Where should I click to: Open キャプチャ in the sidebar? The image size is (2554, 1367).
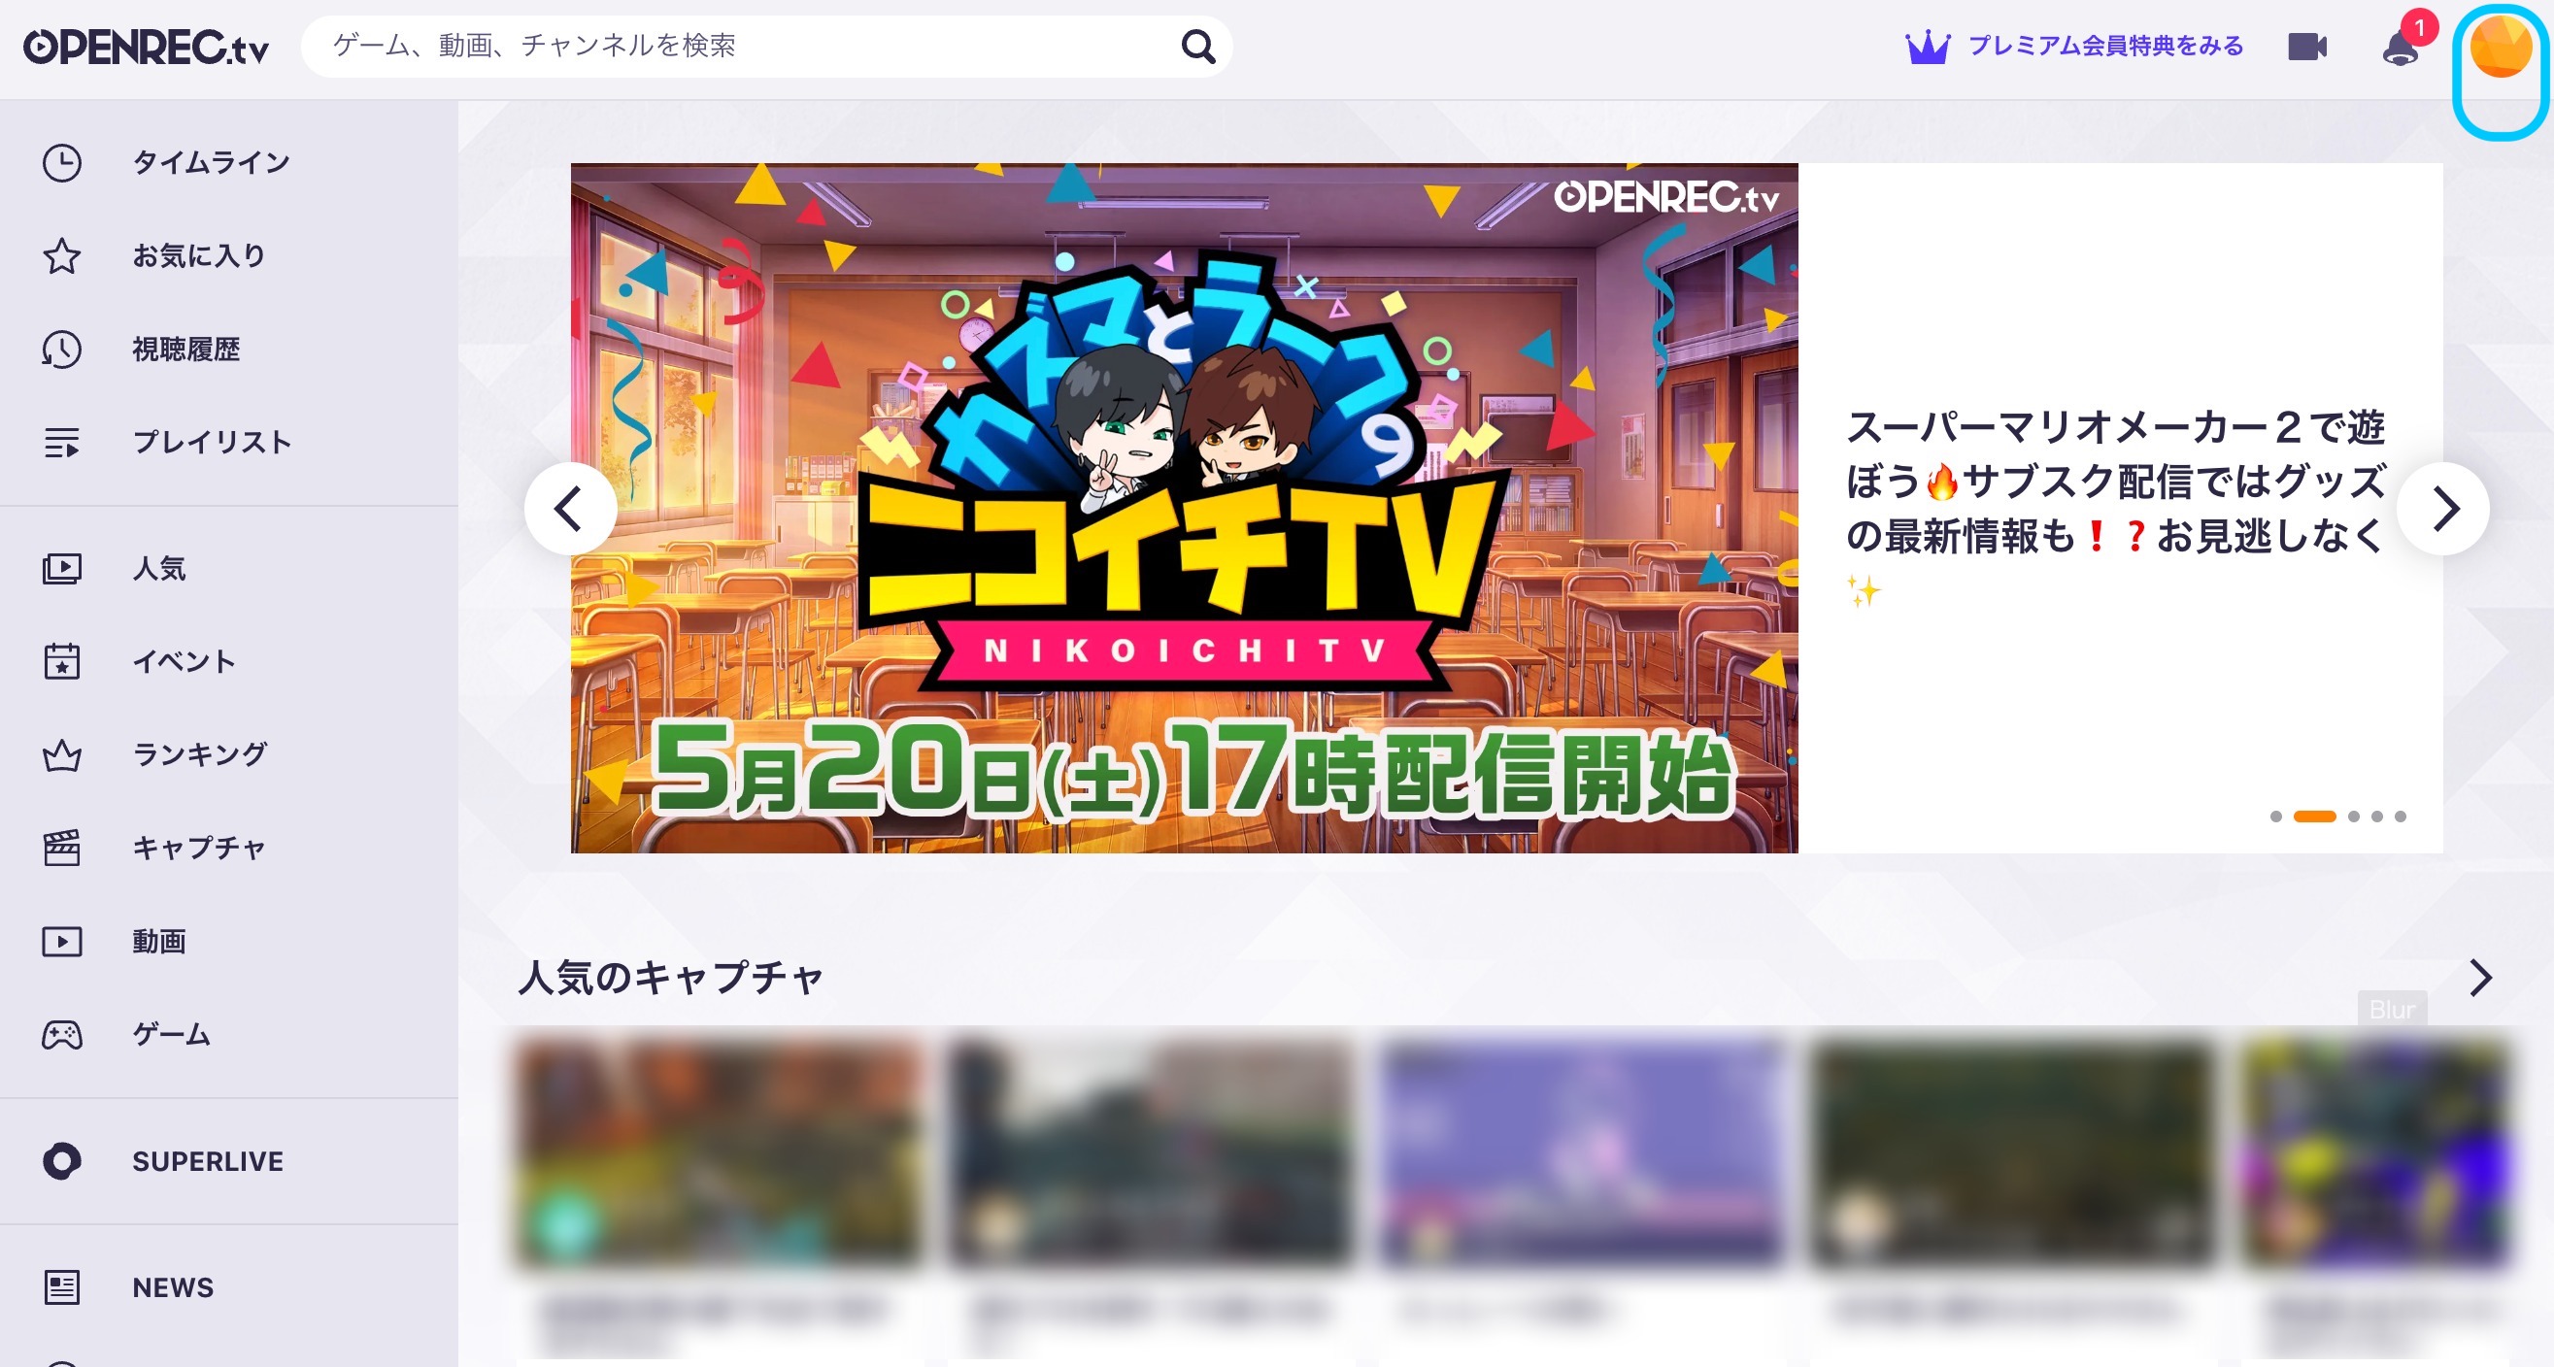198,848
